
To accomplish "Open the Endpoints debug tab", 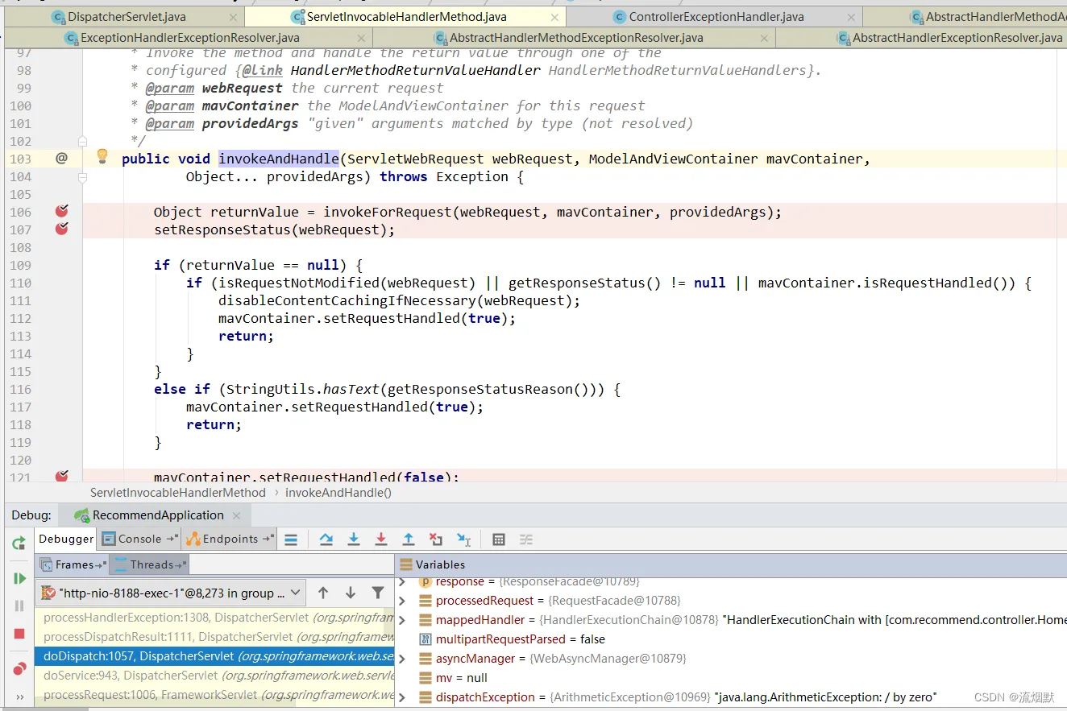I will pos(230,539).
